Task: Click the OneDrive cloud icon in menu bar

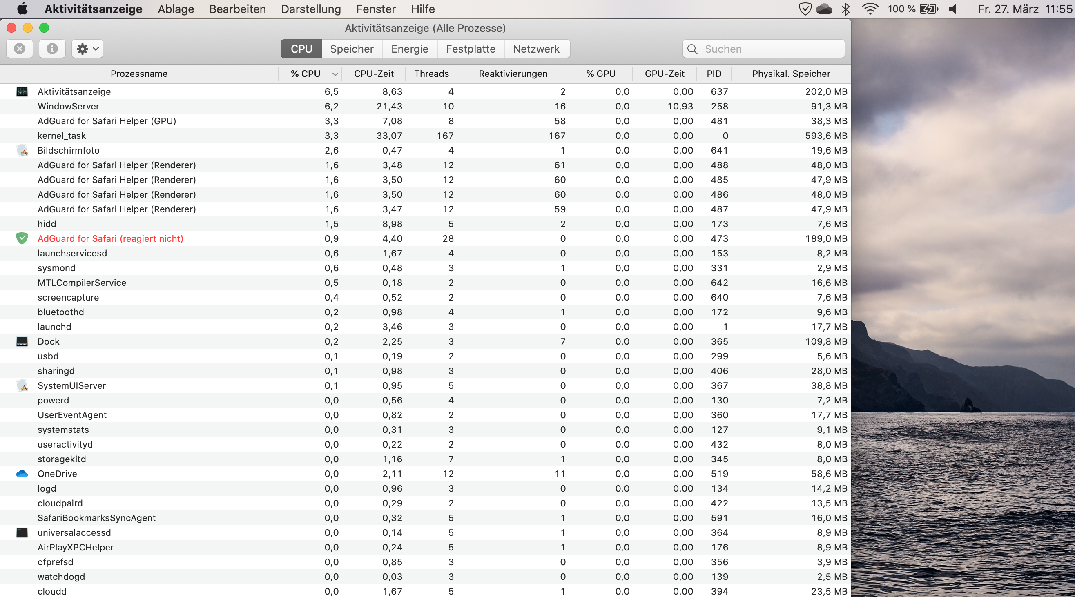Action: (824, 9)
